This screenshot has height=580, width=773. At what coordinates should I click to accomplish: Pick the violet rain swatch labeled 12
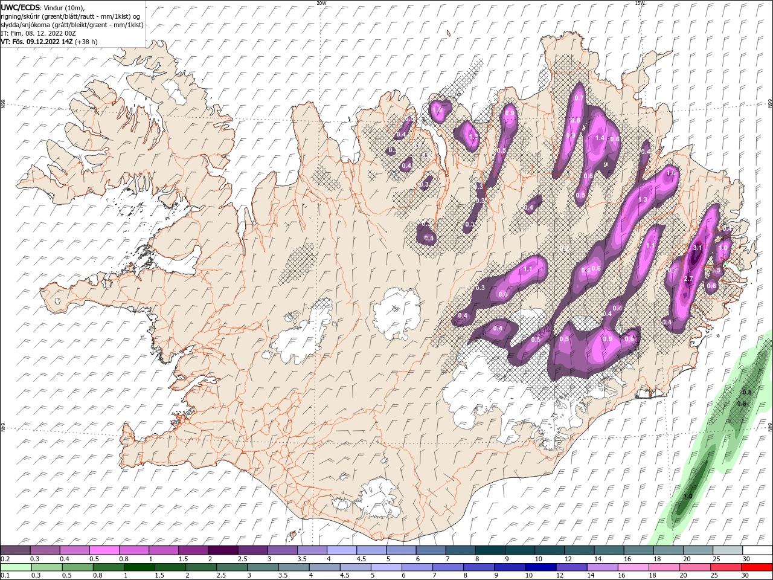click(x=571, y=567)
